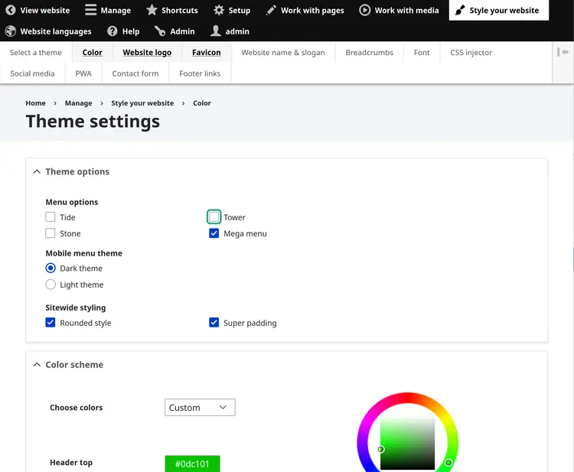Open the Breadcrumbs tab
The width and height of the screenshot is (574, 472).
370,52
